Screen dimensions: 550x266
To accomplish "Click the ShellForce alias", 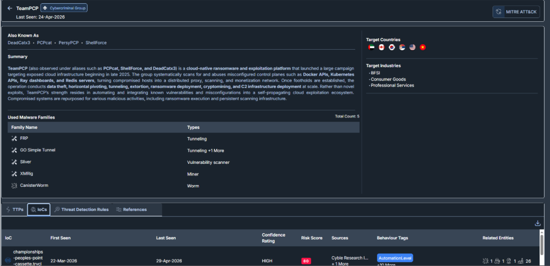I will click(96, 43).
